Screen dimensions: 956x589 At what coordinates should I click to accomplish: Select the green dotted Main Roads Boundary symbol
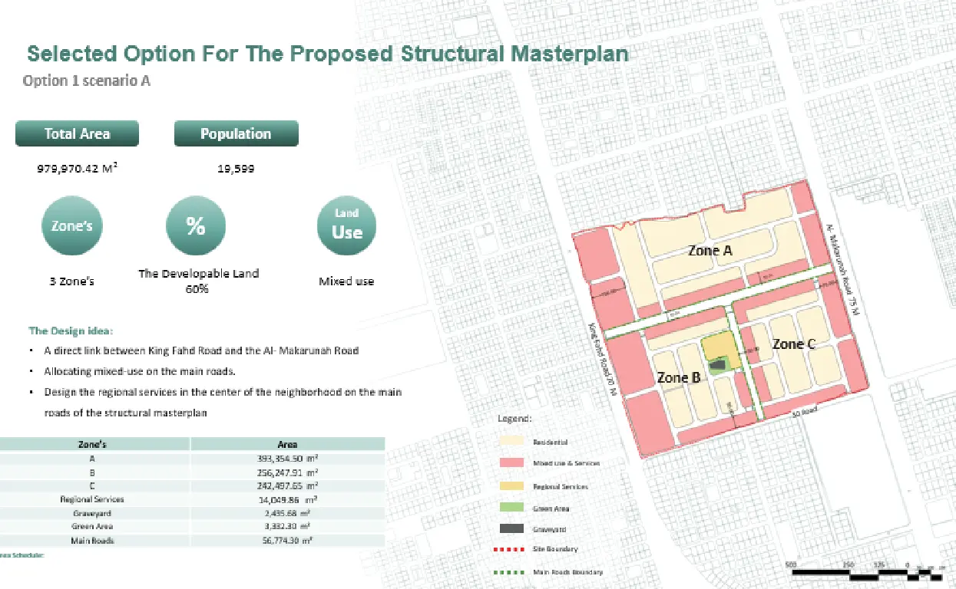point(511,572)
